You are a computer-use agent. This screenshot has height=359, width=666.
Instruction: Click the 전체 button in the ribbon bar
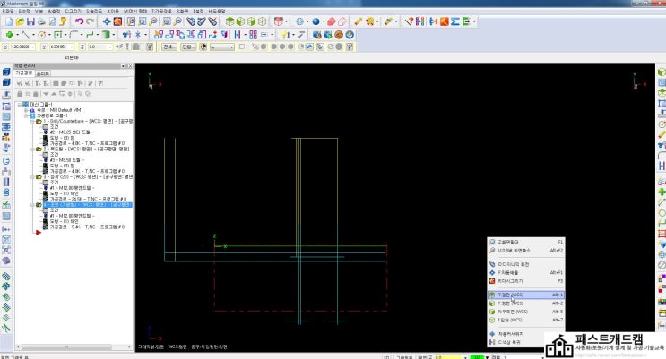(169, 46)
